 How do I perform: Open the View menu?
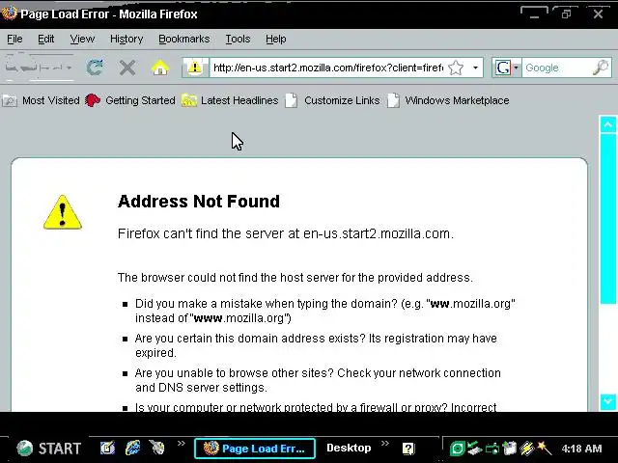(x=82, y=39)
